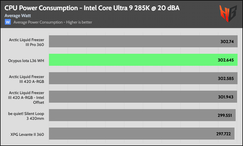The height and width of the screenshot is (146, 243).
Task: Click the XPG Levante II 360 label
Action: point(27,135)
